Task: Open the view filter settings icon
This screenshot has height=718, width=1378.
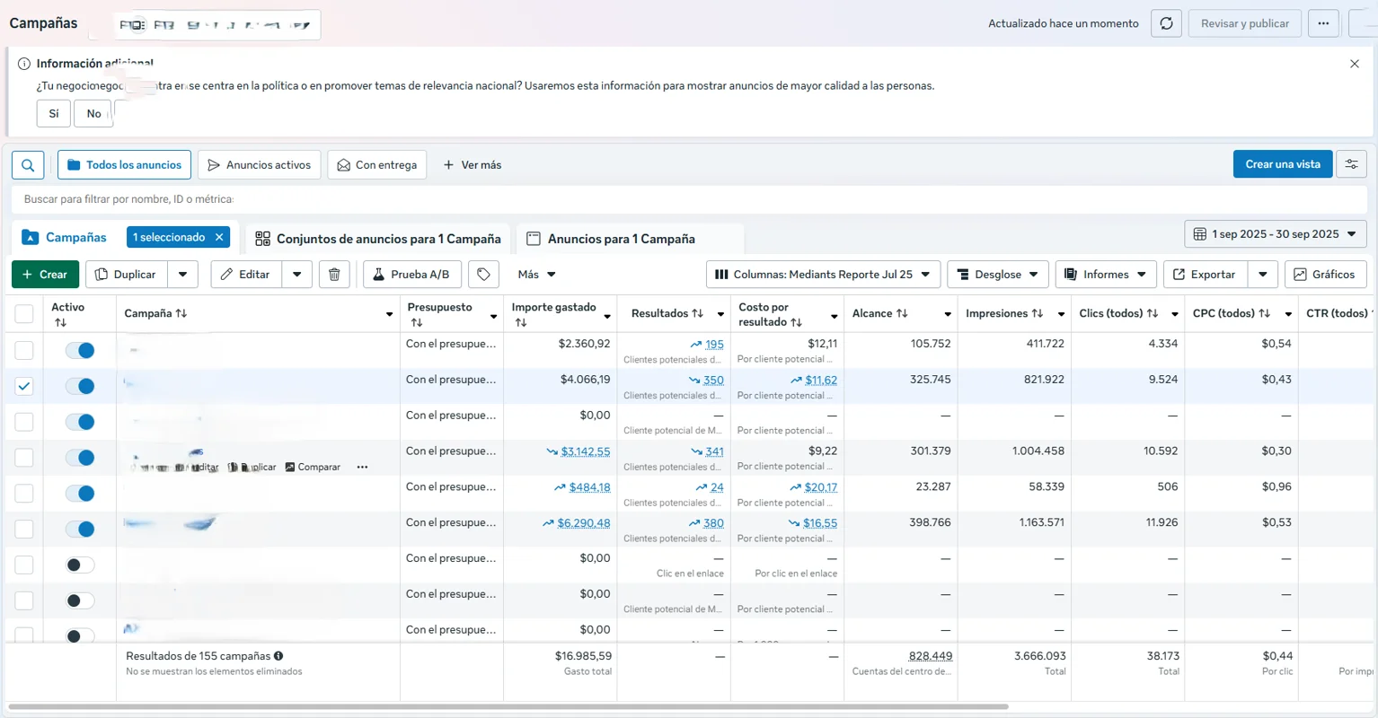Action: coord(1351,164)
